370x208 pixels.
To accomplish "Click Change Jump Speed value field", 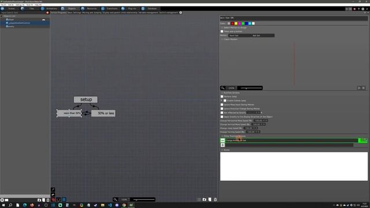I will pos(250,128).
